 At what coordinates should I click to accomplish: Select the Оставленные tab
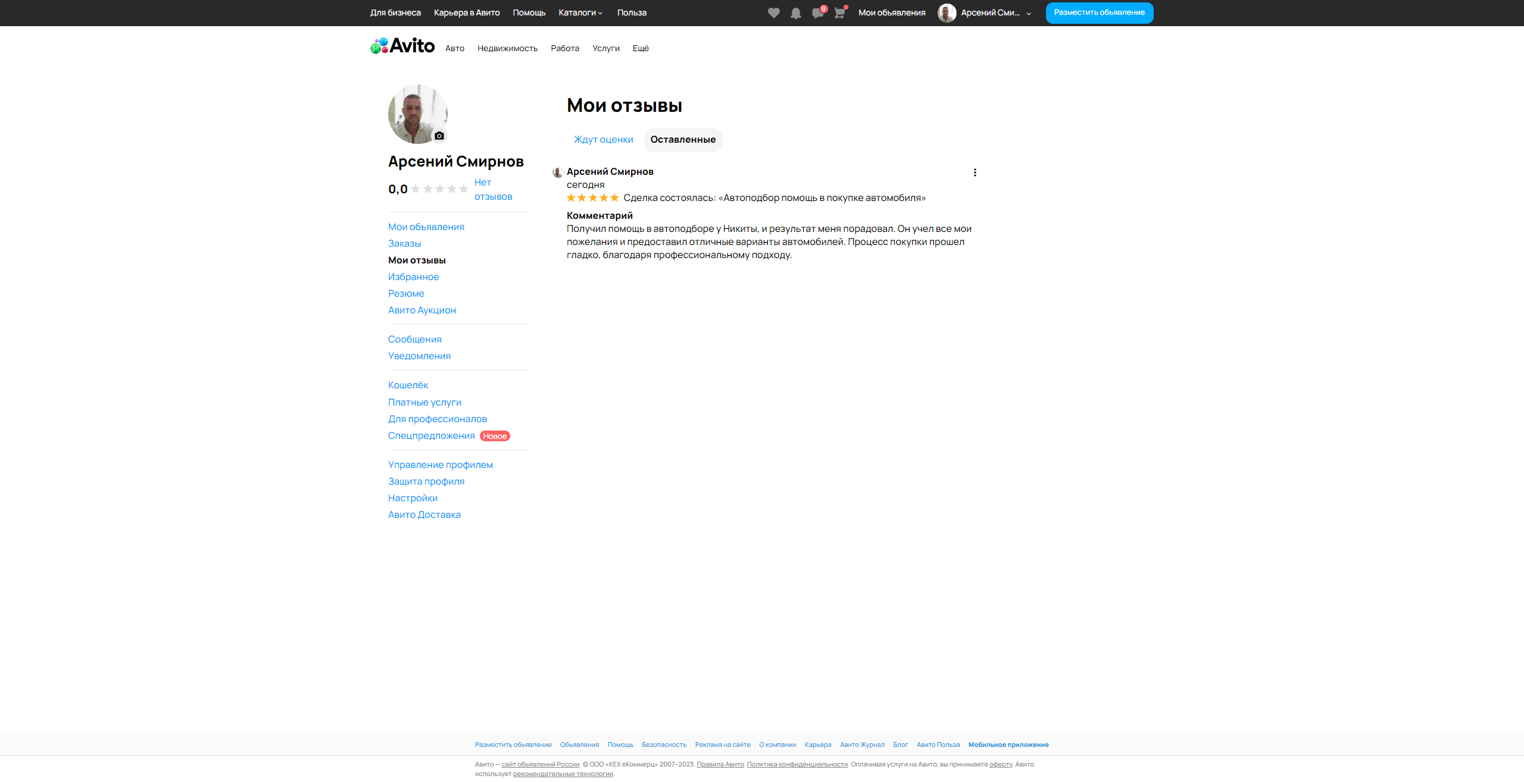[x=683, y=140]
